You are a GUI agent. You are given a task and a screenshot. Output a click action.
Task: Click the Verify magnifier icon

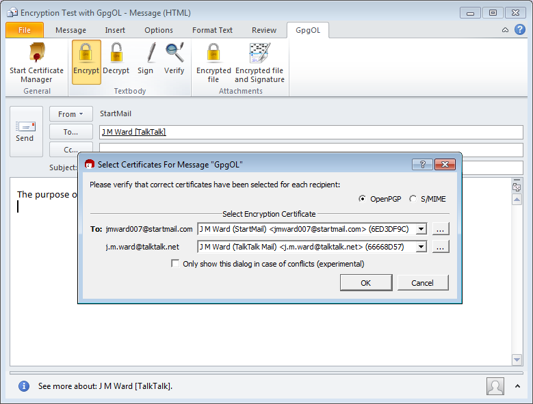(174, 53)
